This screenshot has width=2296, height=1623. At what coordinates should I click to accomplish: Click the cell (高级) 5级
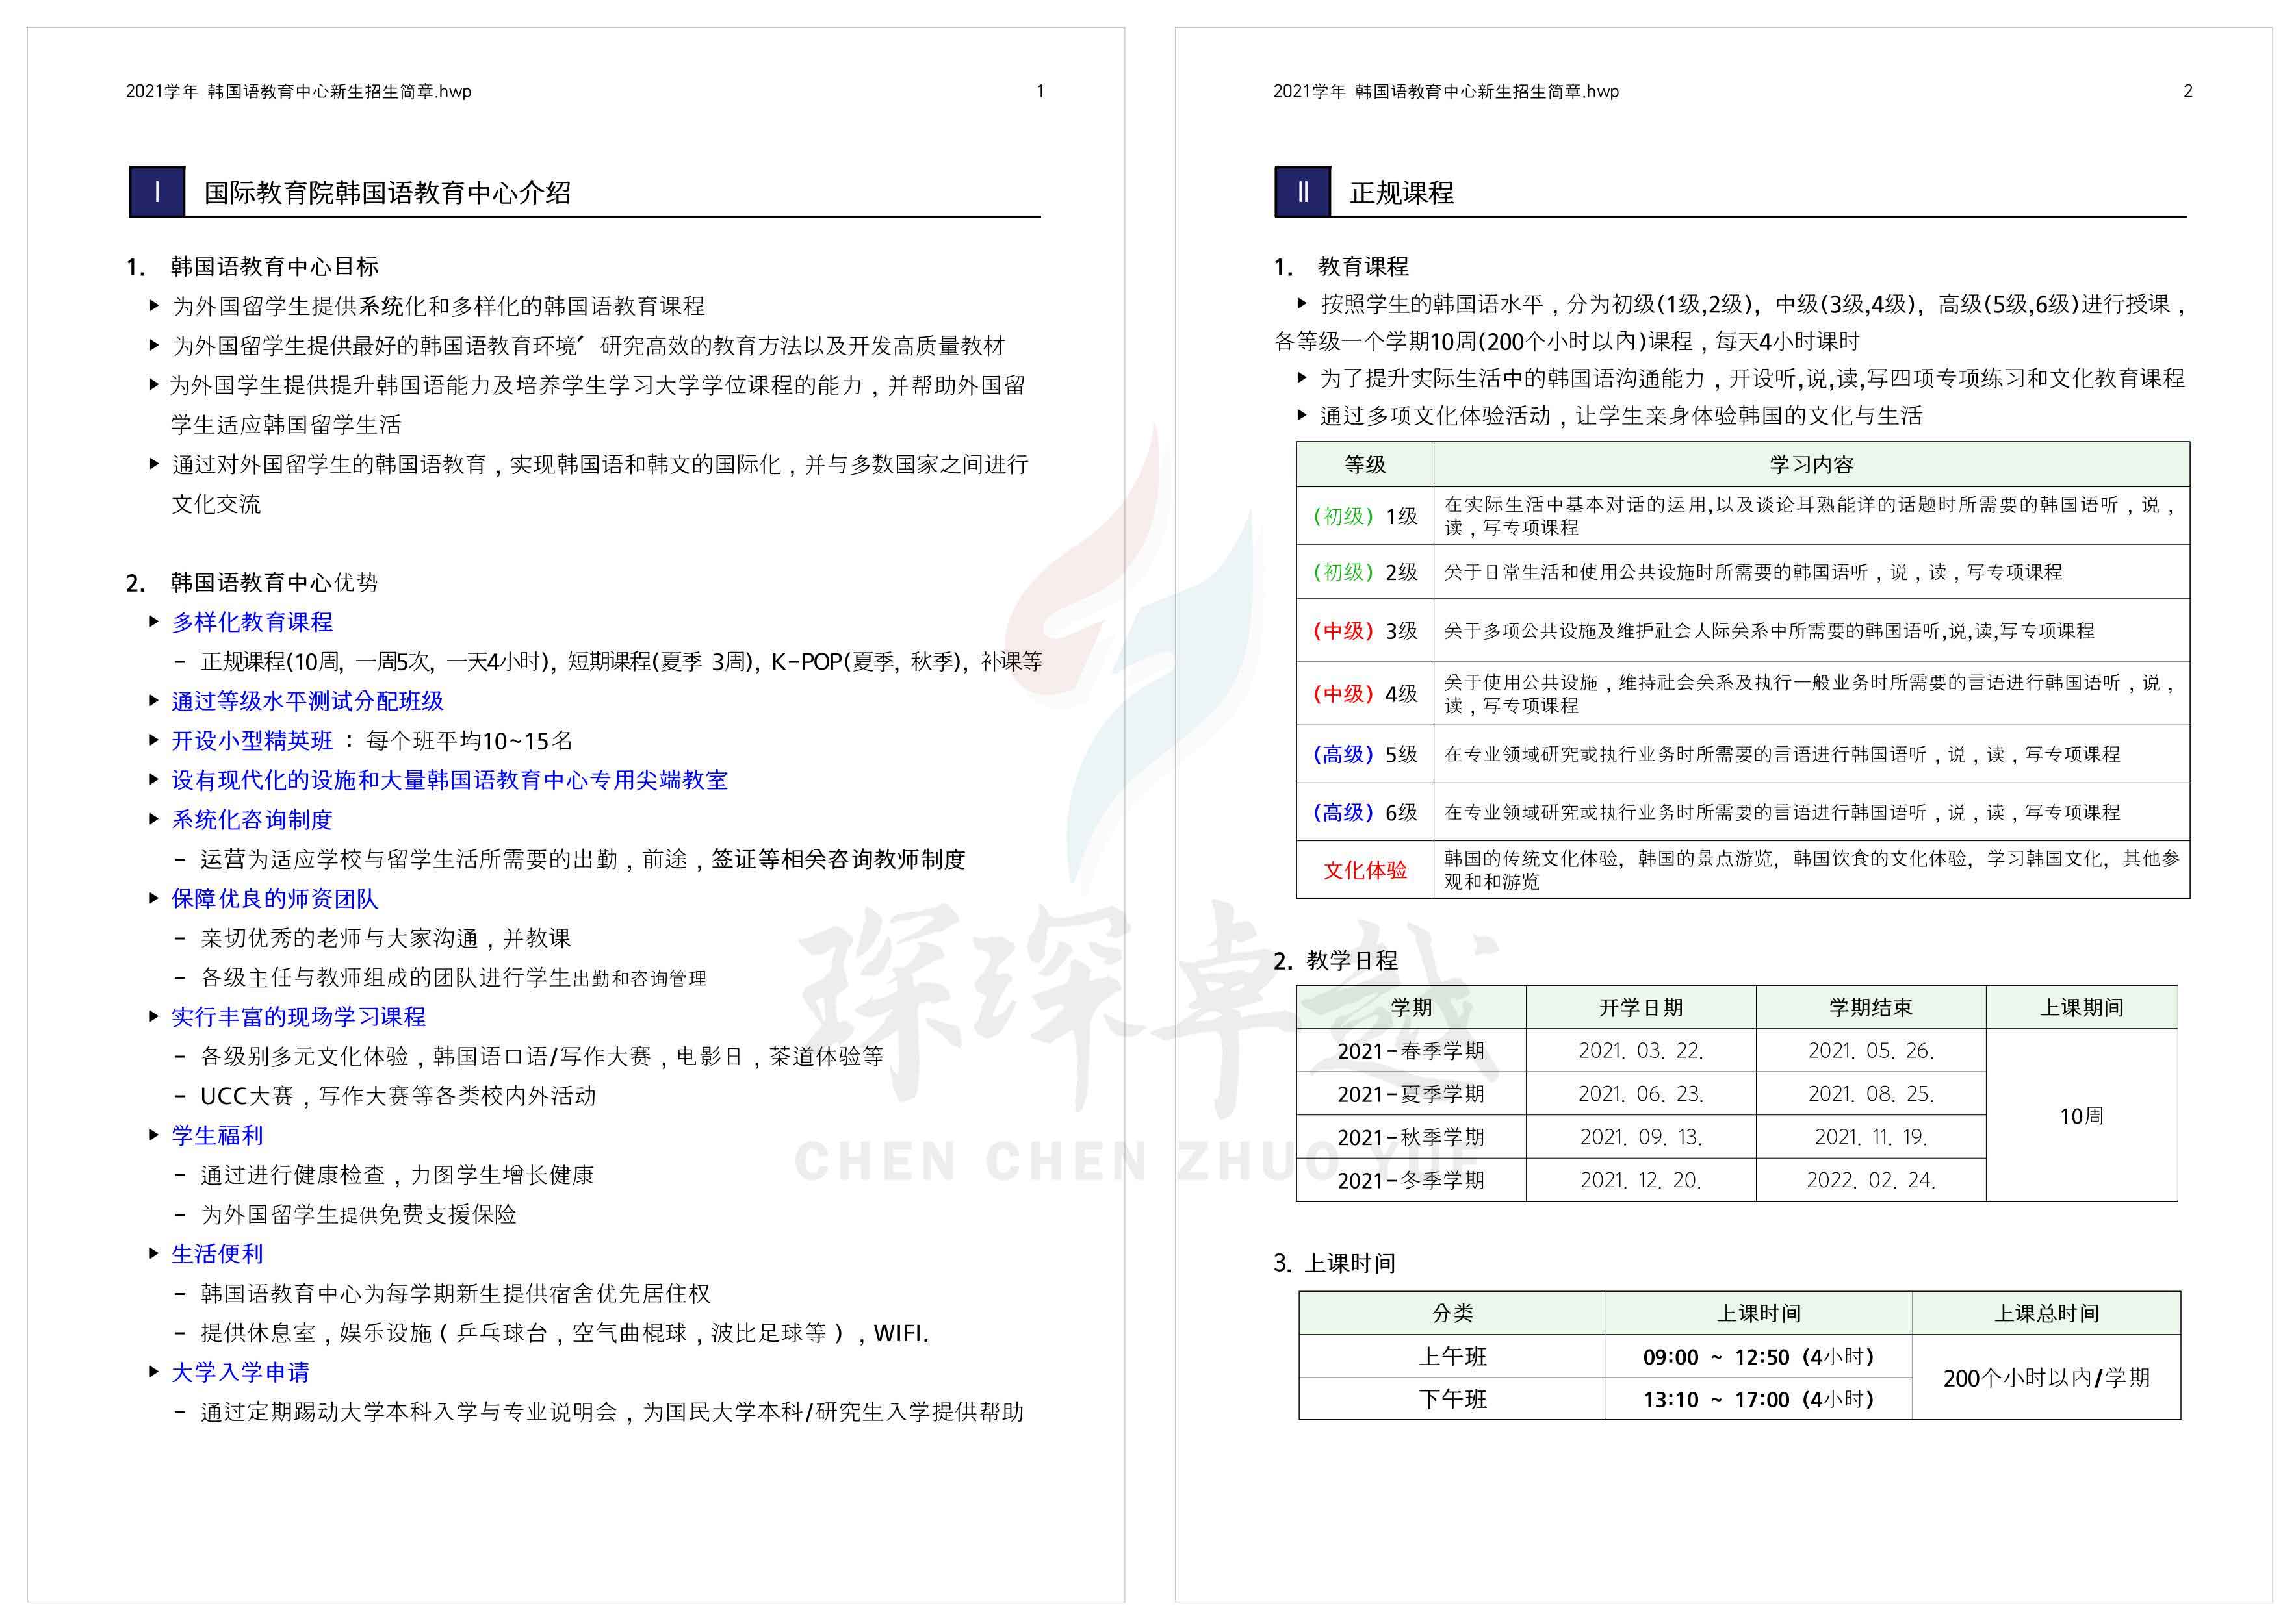(1365, 755)
